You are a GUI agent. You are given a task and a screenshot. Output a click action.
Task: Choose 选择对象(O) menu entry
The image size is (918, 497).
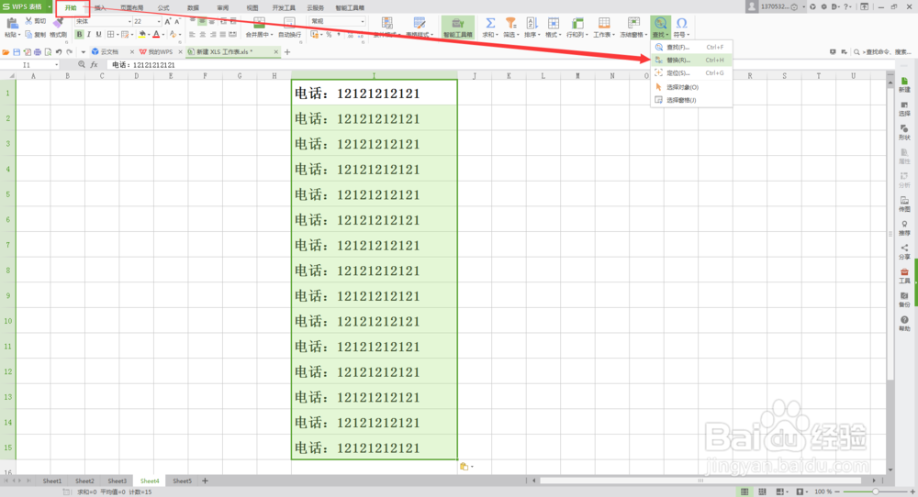pos(691,87)
